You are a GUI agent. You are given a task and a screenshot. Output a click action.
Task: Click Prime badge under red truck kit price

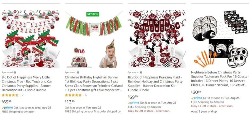coord(7,108)
